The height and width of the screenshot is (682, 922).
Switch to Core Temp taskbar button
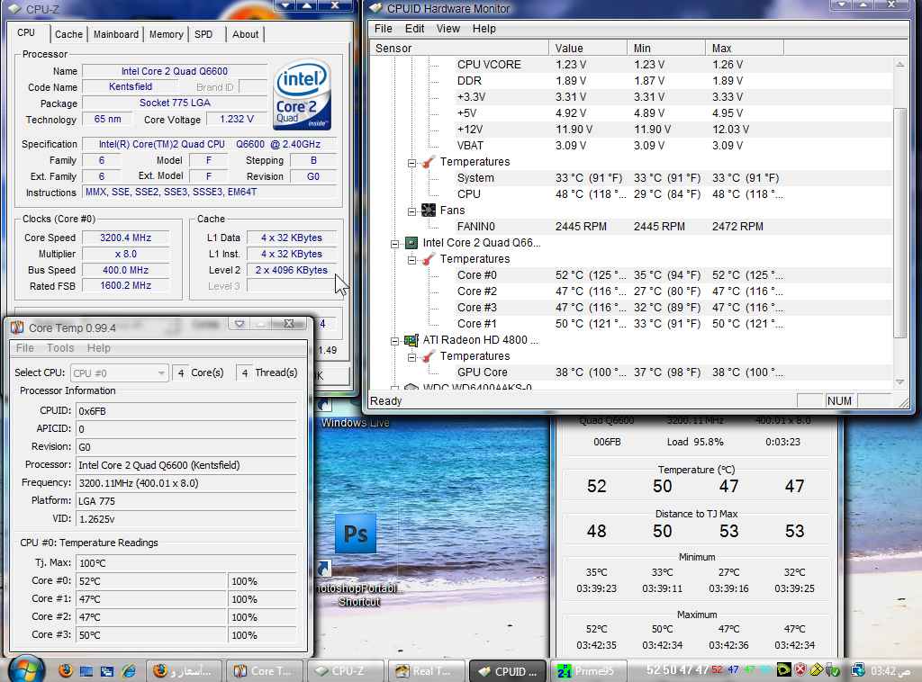coord(264,671)
